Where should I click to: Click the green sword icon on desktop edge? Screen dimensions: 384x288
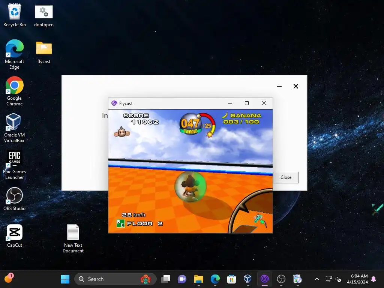377,209
